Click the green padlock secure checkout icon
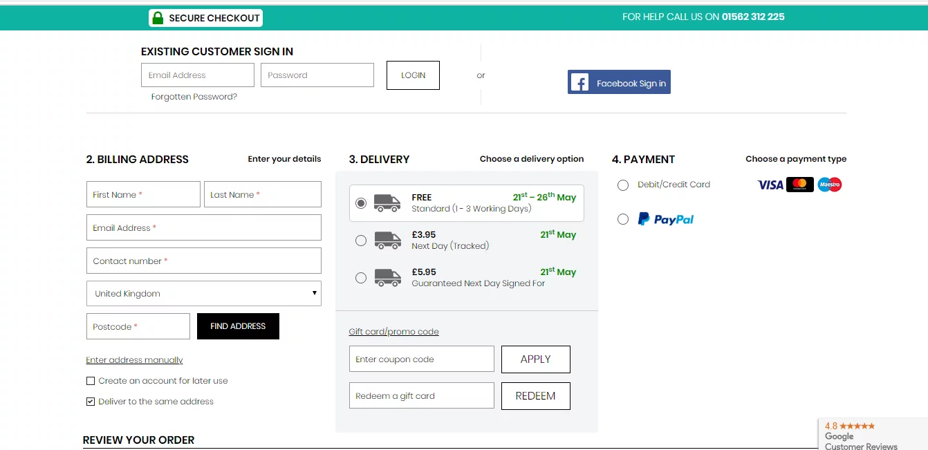928x450 pixels. tap(158, 18)
